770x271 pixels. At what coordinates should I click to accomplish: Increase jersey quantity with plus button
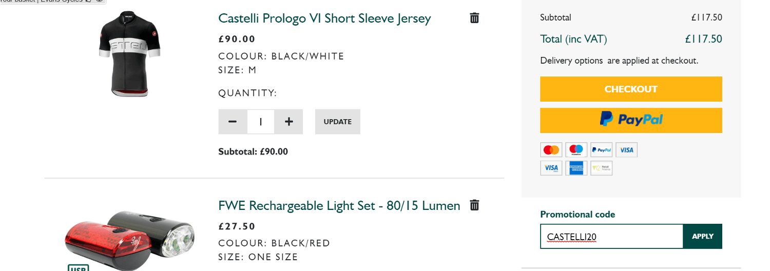[x=289, y=122]
